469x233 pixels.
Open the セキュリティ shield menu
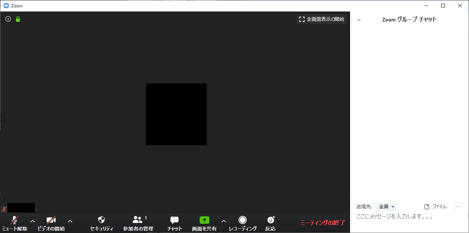[x=102, y=223]
